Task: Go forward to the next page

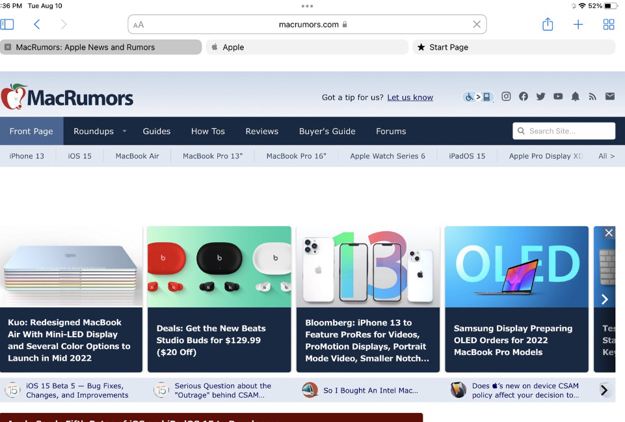Action: tap(64, 24)
